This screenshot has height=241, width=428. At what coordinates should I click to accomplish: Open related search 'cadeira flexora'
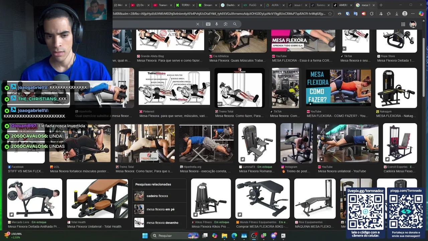159,196
